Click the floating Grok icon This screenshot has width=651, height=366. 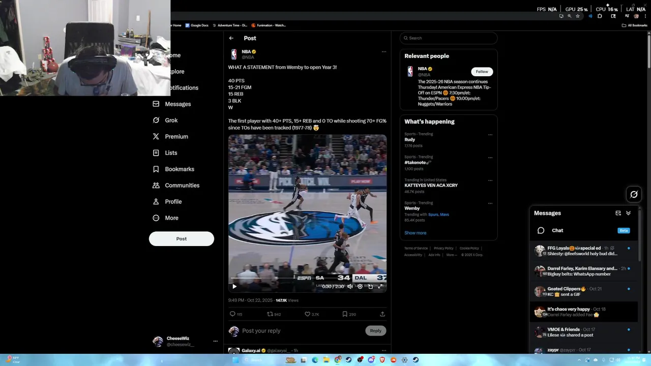pos(634,194)
